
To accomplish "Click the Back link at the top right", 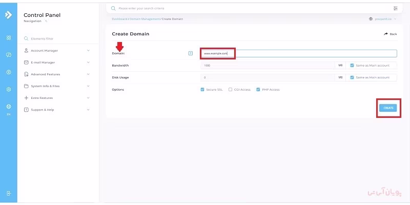I will click(390, 34).
